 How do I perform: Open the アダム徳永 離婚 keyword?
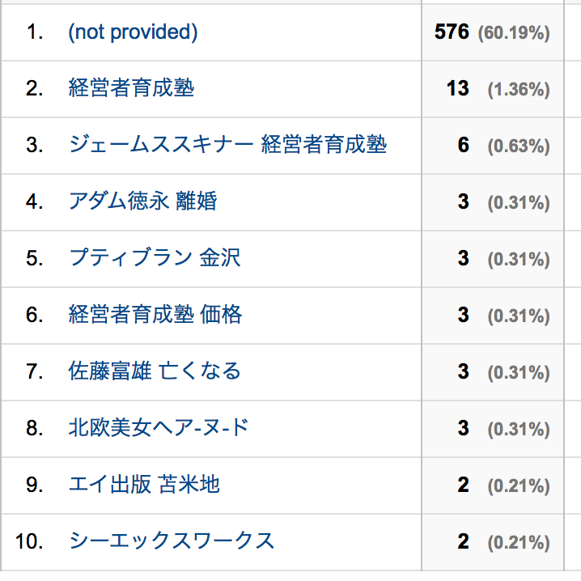tap(143, 201)
